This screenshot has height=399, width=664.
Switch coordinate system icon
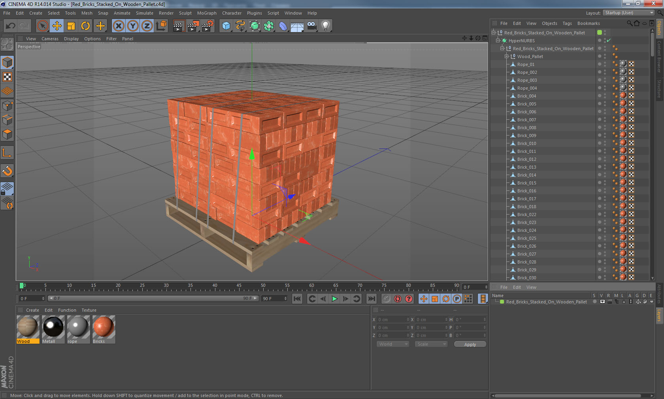pos(161,26)
